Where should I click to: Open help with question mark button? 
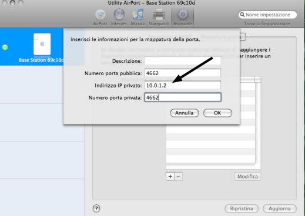tap(96, 208)
